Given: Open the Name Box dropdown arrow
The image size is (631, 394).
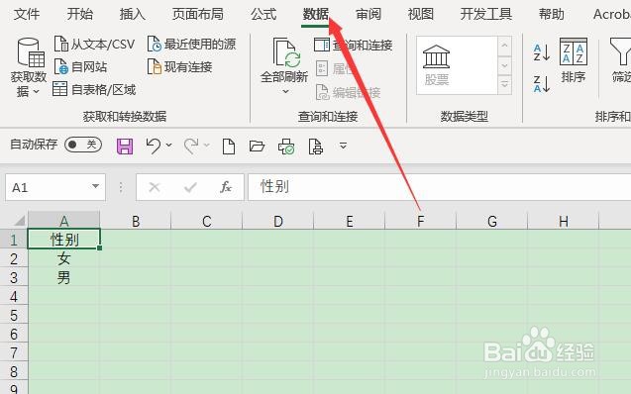Looking at the screenshot, I should (x=95, y=186).
